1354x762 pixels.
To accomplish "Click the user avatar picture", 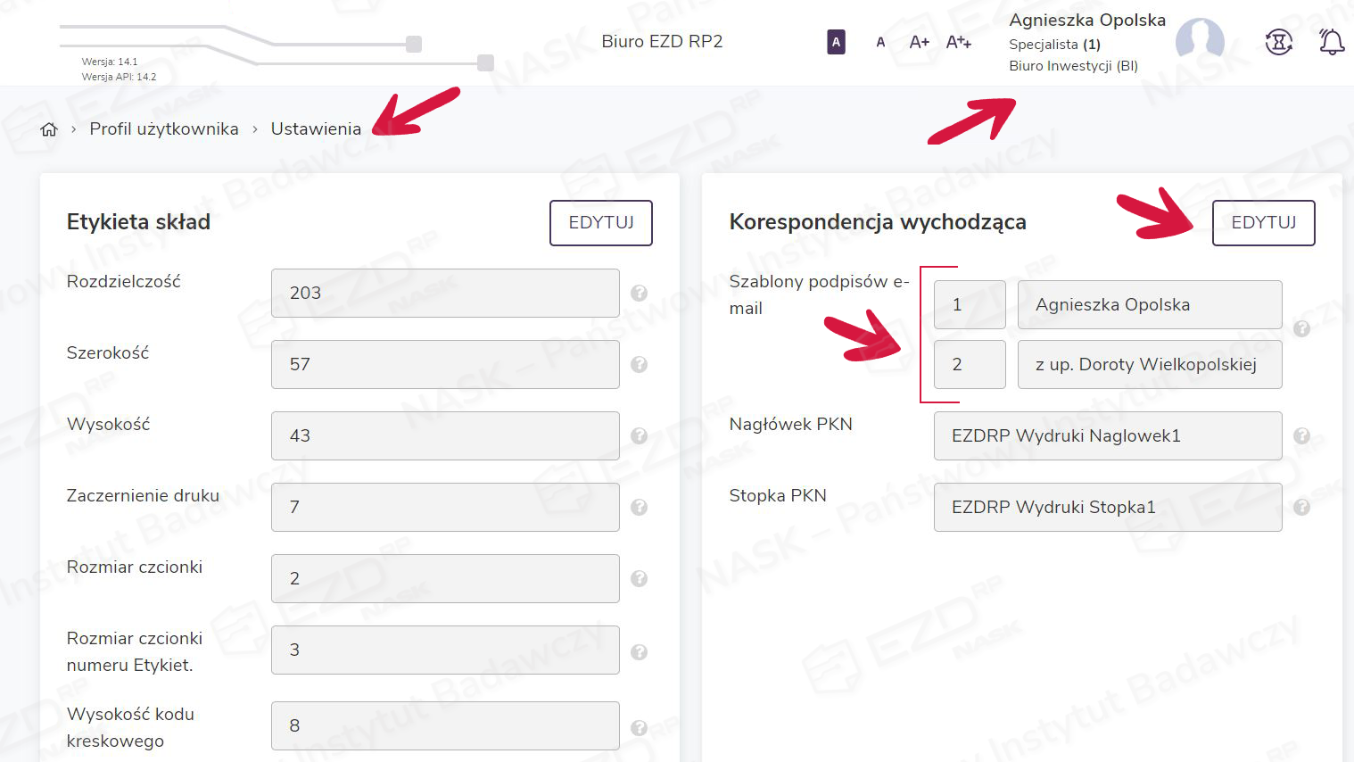I will (x=1200, y=41).
